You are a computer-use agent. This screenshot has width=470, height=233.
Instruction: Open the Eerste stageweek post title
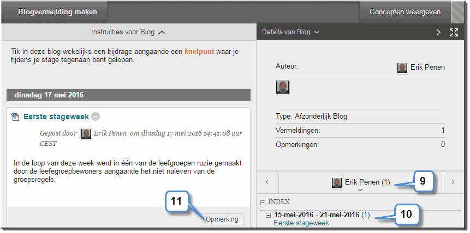coord(56,116)
